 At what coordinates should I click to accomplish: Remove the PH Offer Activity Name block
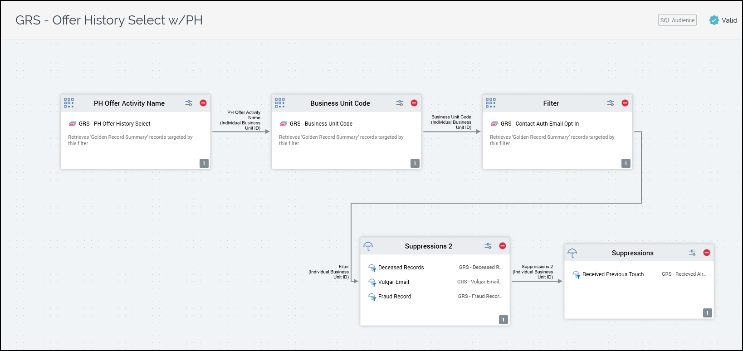coord(203,103)
